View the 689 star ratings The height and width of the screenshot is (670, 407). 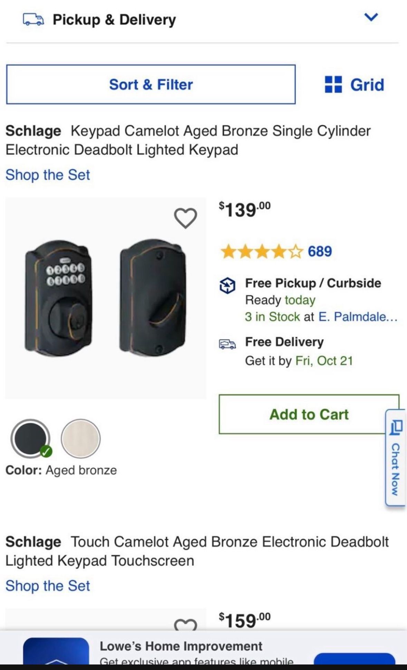[x=276, y=251]
